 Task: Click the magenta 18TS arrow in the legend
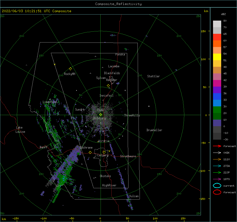coord(217,179)
